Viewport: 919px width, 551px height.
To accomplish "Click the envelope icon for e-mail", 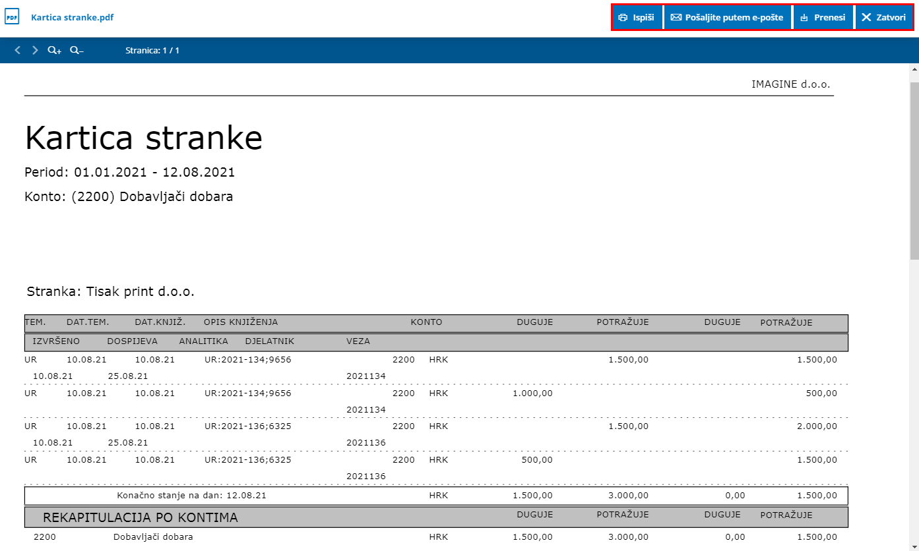I will [x=676, y=18].
